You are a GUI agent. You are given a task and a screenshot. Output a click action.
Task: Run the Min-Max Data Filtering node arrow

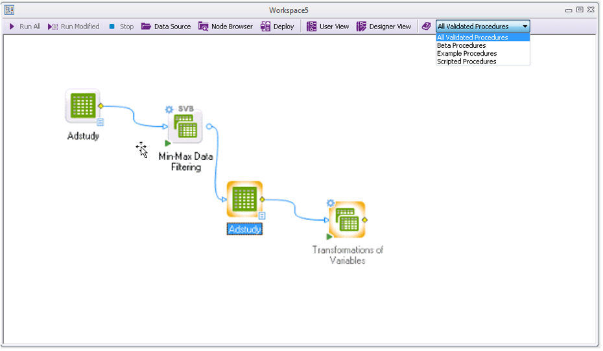(x=168, y=143)
